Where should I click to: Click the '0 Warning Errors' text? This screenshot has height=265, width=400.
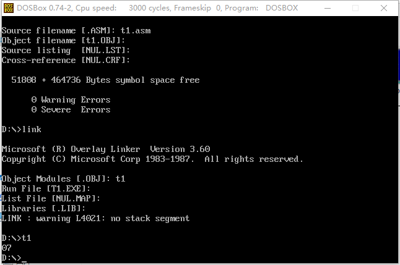(71, 99)
